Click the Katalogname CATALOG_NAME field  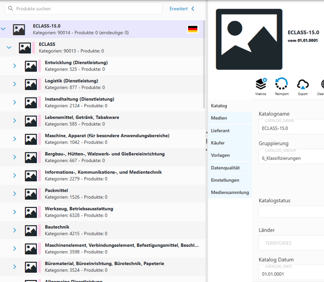291,127
